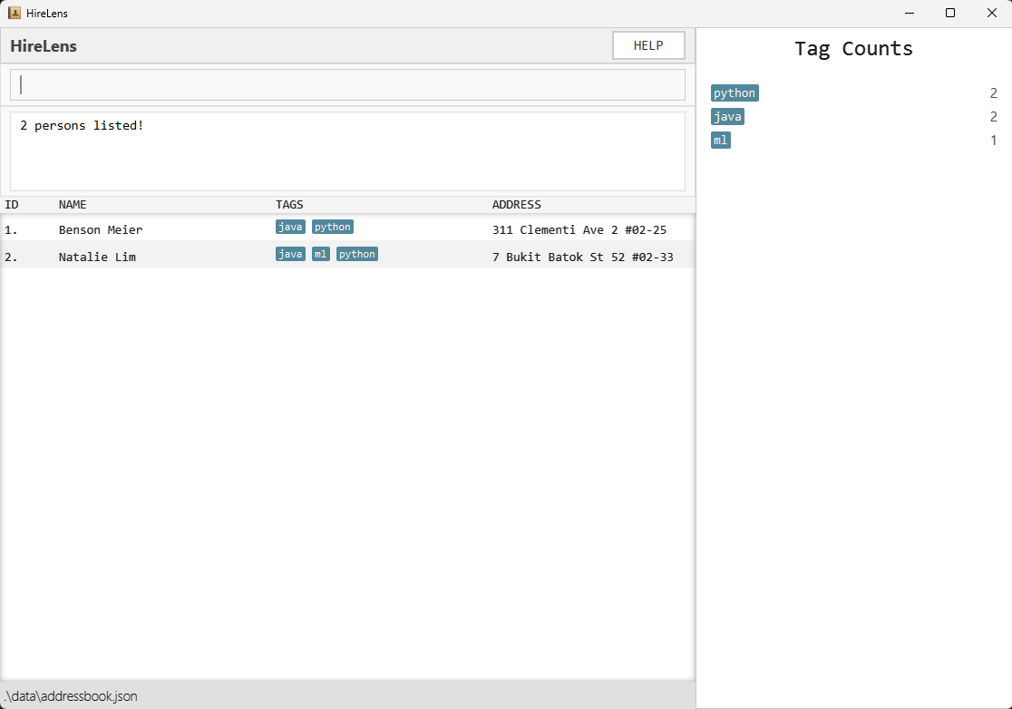Click the addressbook.json path in status bar
Viewport: 1012px width, 709px height.
(x=69, y=695)
